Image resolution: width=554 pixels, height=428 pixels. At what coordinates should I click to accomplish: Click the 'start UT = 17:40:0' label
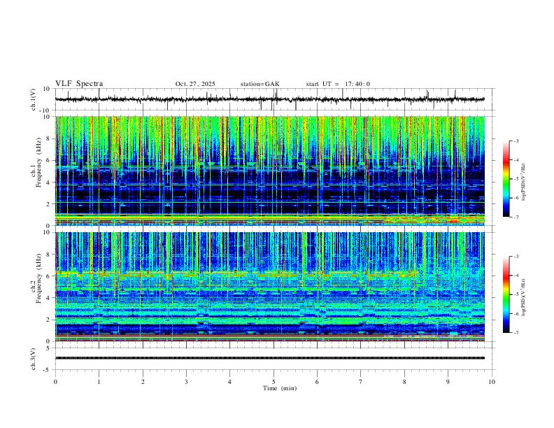pos(338,84)
